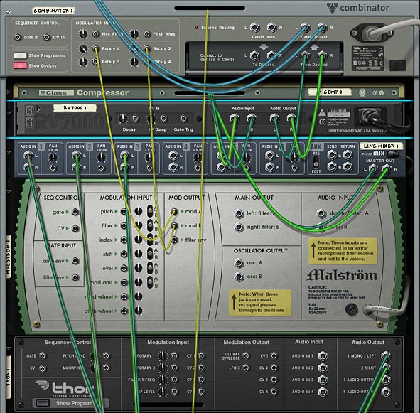
Task: Click Malström left: filter A output jack
Action: point(239,213)
